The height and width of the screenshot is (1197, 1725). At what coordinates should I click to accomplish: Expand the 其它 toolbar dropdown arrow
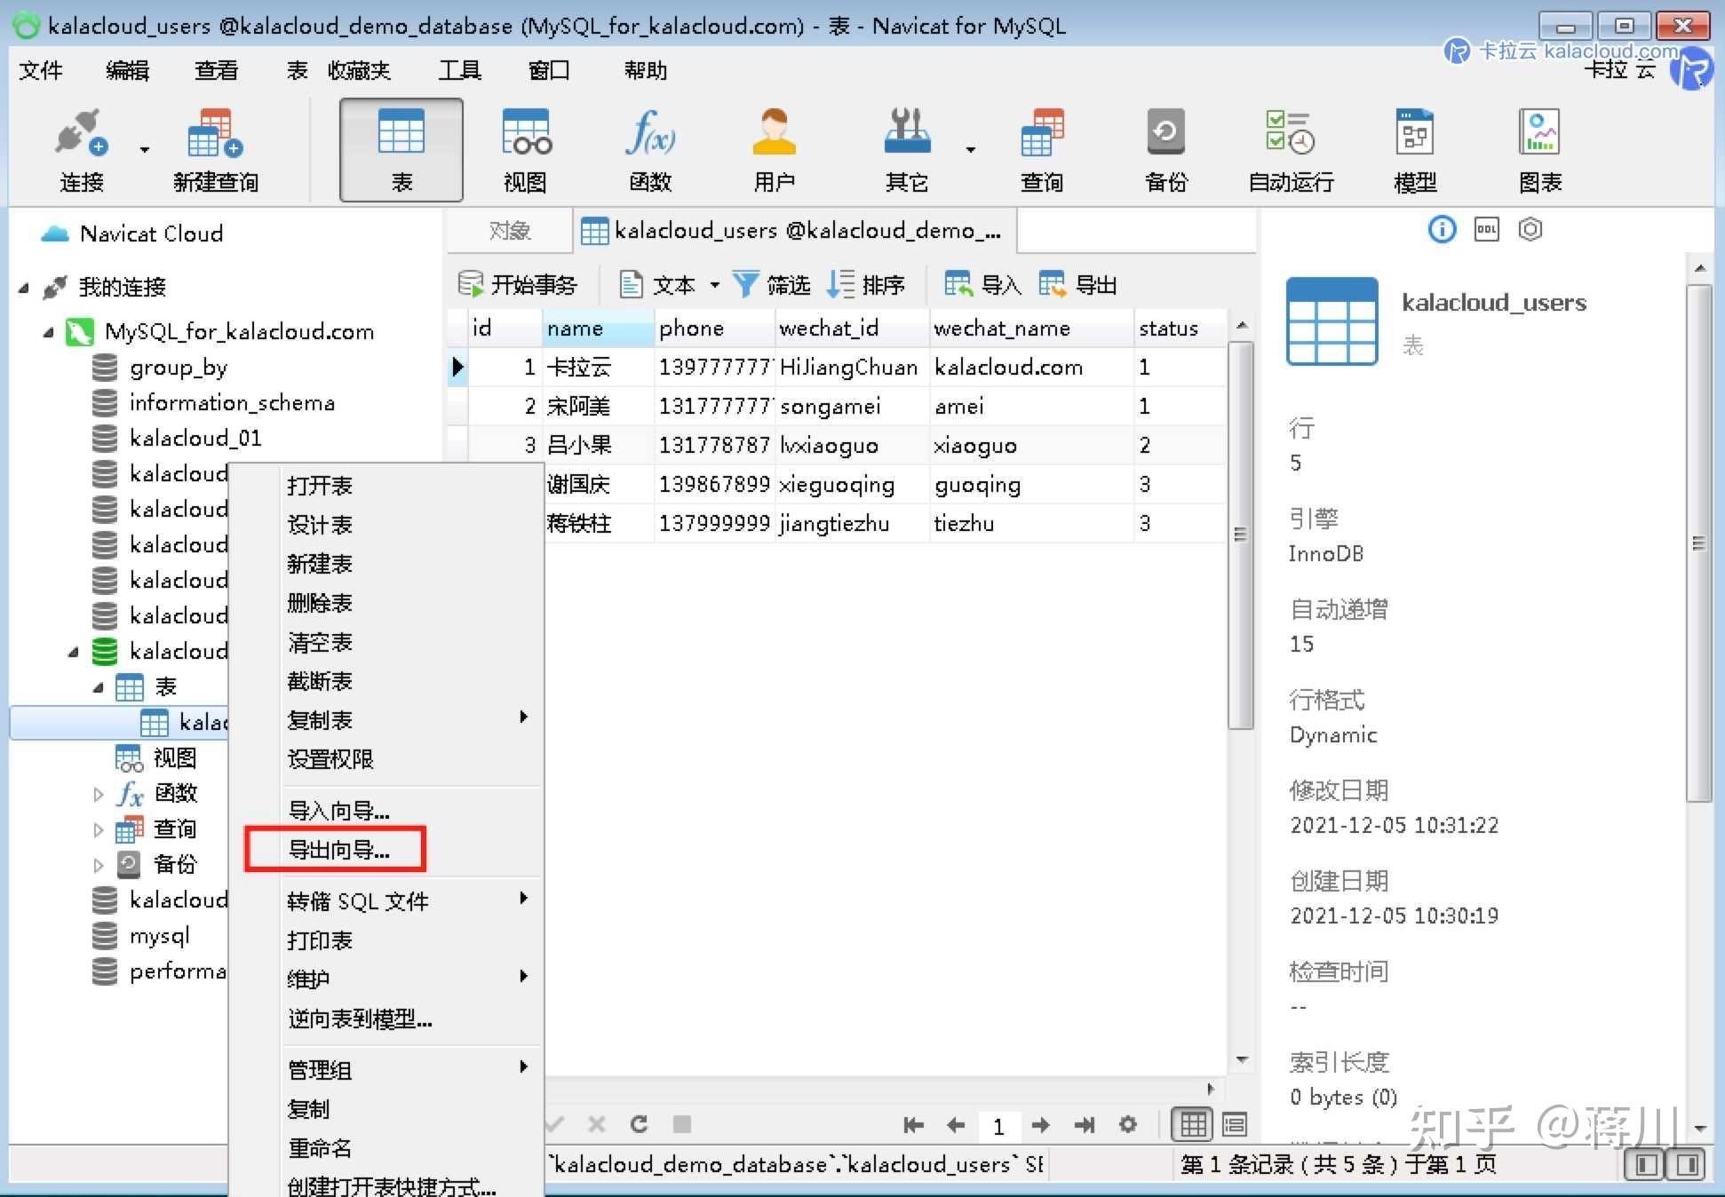click(971, 149)
